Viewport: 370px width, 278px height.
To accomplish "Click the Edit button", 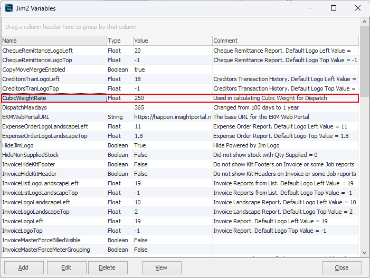I will tap(67, 267).
